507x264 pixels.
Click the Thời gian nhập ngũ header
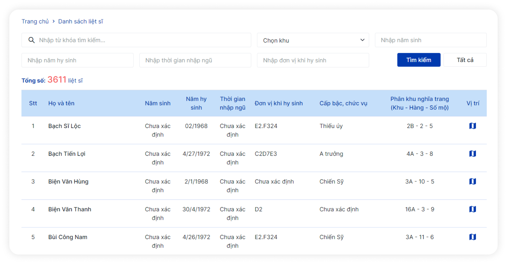pyautogui.click(x=232, y=103)
